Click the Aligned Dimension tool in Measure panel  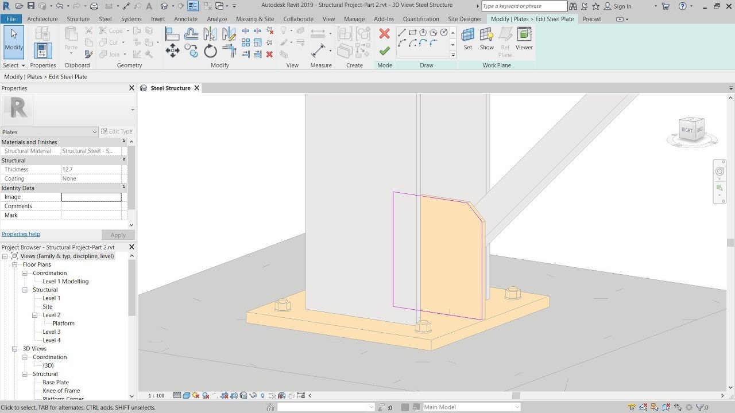click(x=318, y=33)
